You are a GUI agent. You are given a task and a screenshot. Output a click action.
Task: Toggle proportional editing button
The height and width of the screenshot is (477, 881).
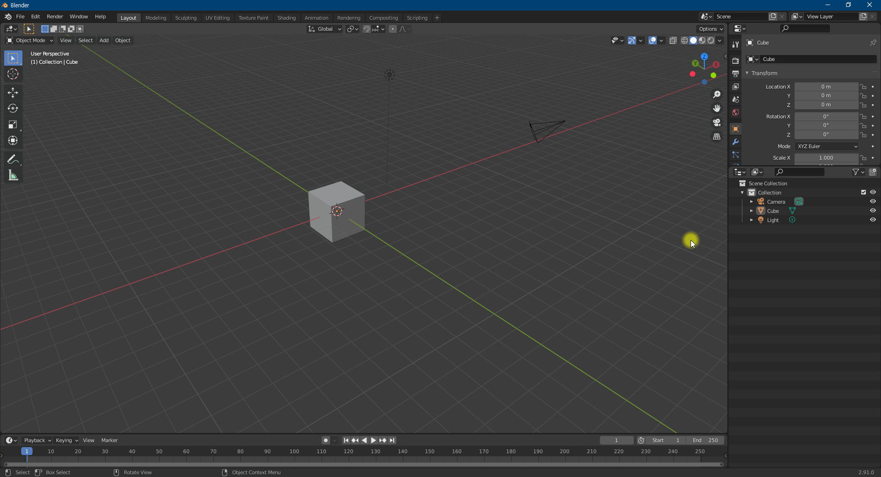(x=393, y=29)
